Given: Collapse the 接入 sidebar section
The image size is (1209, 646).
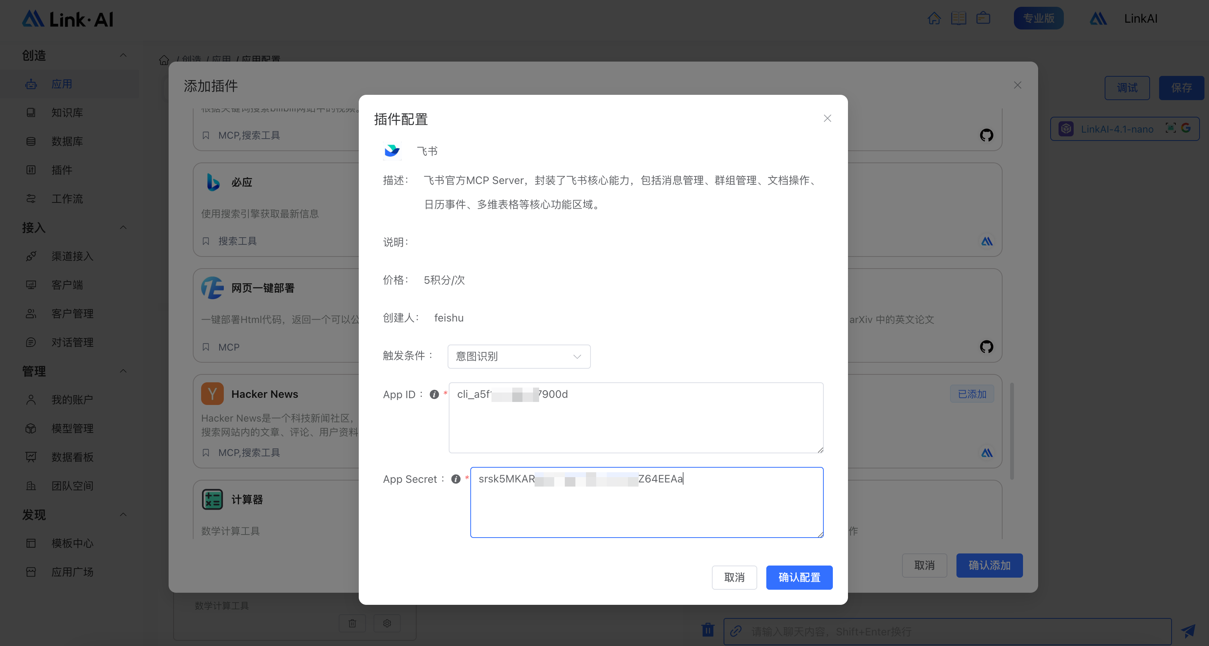Looking at the screenshot, I should (x=123, y=227).
